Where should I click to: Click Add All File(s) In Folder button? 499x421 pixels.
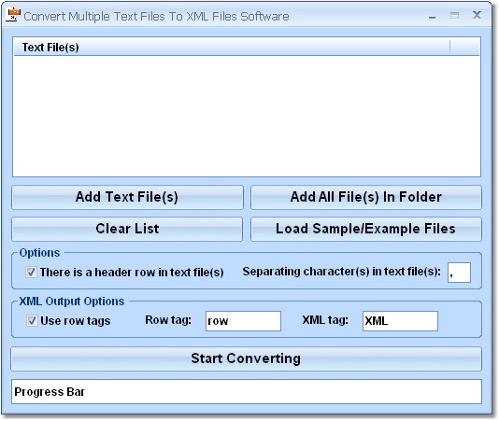[x=366, y=197]
